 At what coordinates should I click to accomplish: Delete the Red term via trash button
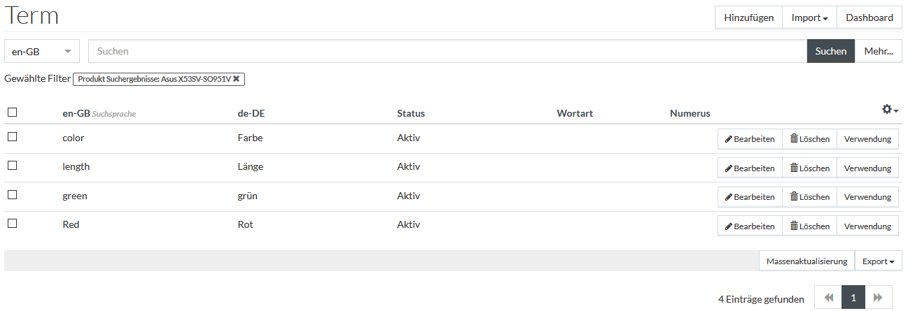[810, 226]
